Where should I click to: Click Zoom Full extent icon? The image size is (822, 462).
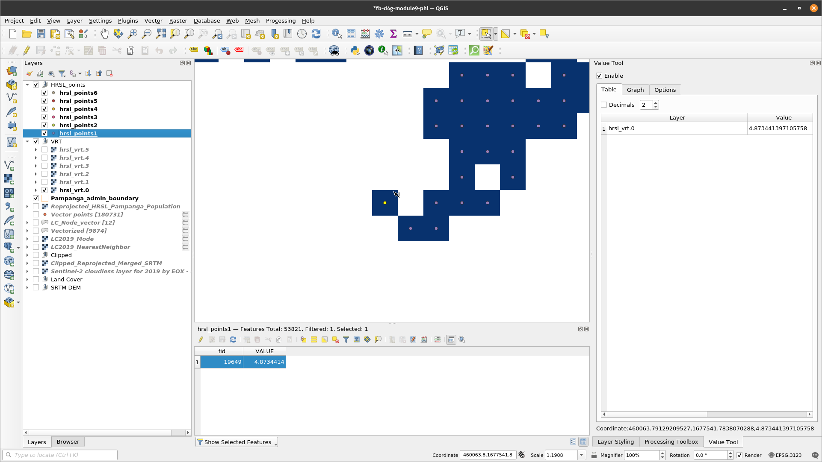pos(161,34)
